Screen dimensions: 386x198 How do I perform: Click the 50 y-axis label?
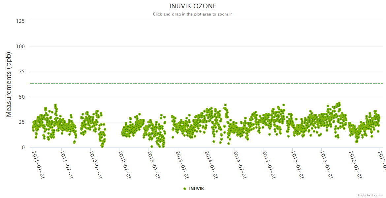point(21,97)
